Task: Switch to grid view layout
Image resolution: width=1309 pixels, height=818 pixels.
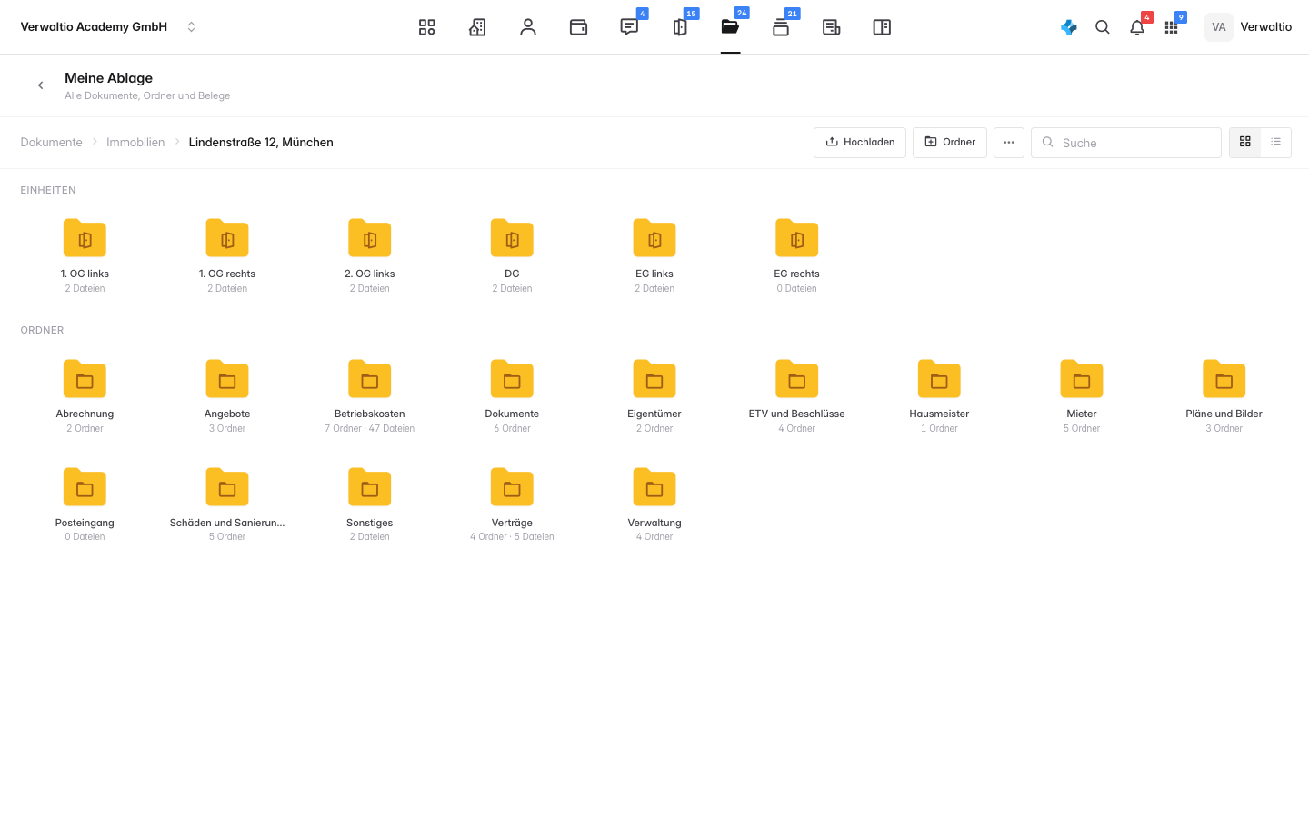Action: coord(1245,142)
